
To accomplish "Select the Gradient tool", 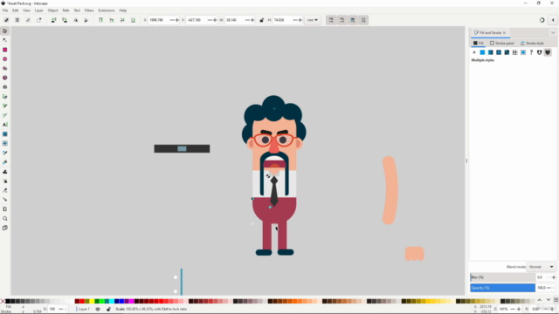I will point(5,134).
